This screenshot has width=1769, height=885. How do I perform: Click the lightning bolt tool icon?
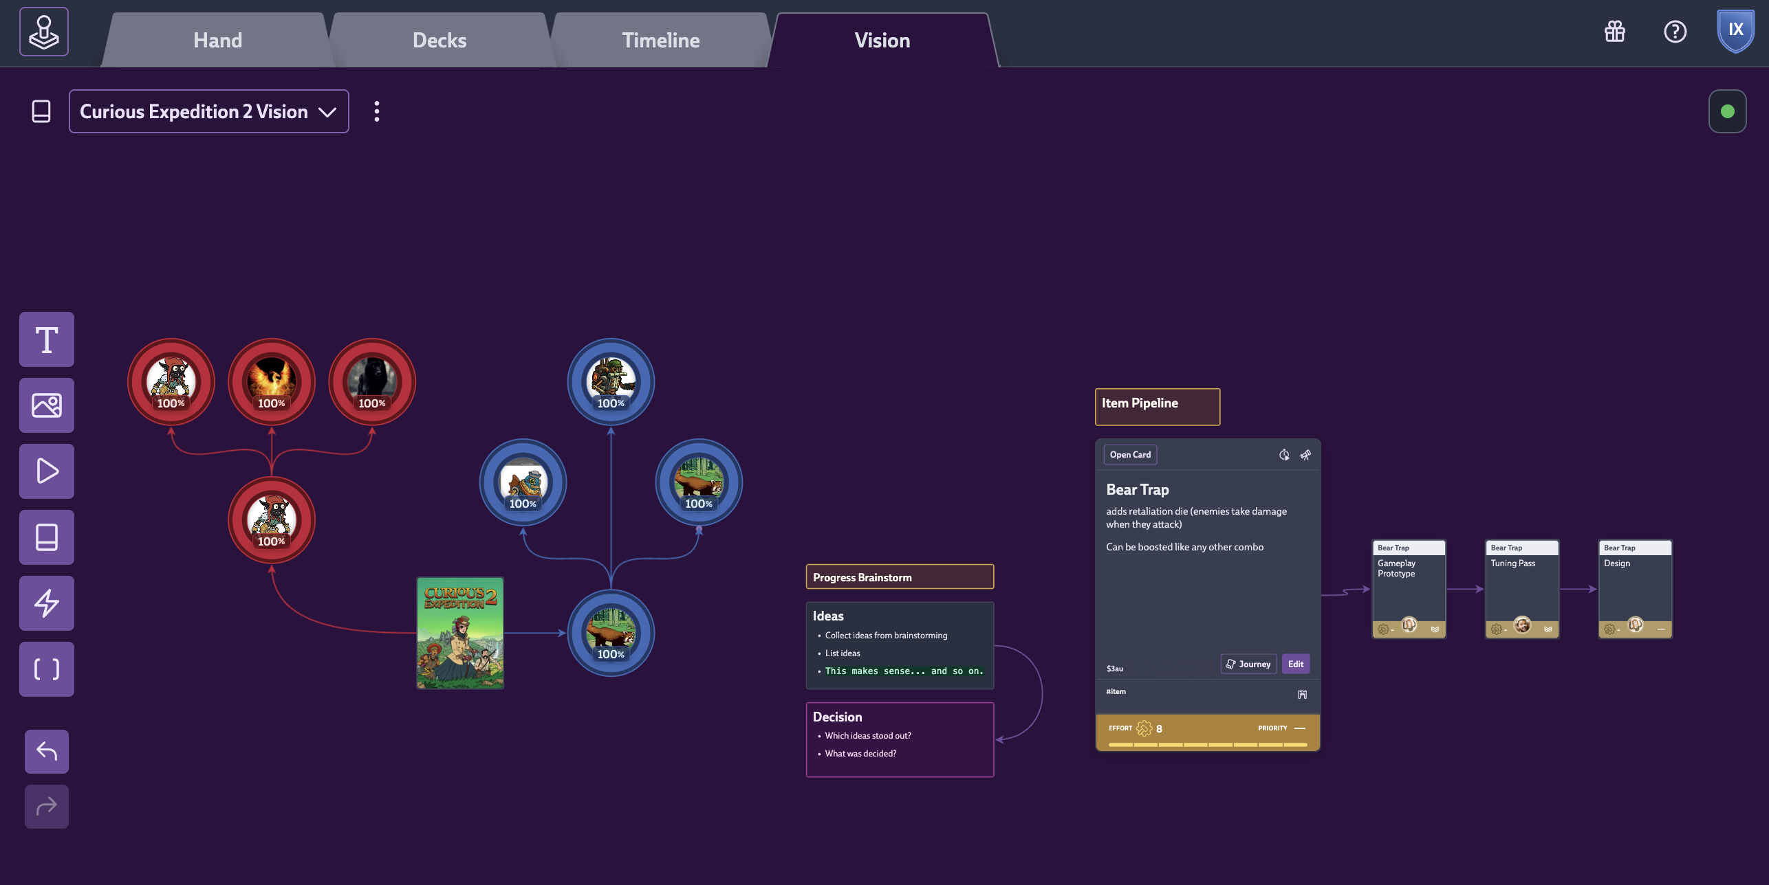pyautogui.click(x=47, y=603)
